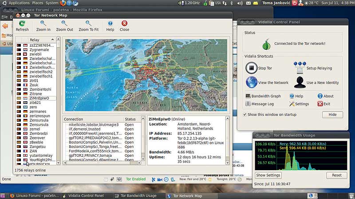
Task: Click the back arrow in Firefox window
Action: point(5,26)
